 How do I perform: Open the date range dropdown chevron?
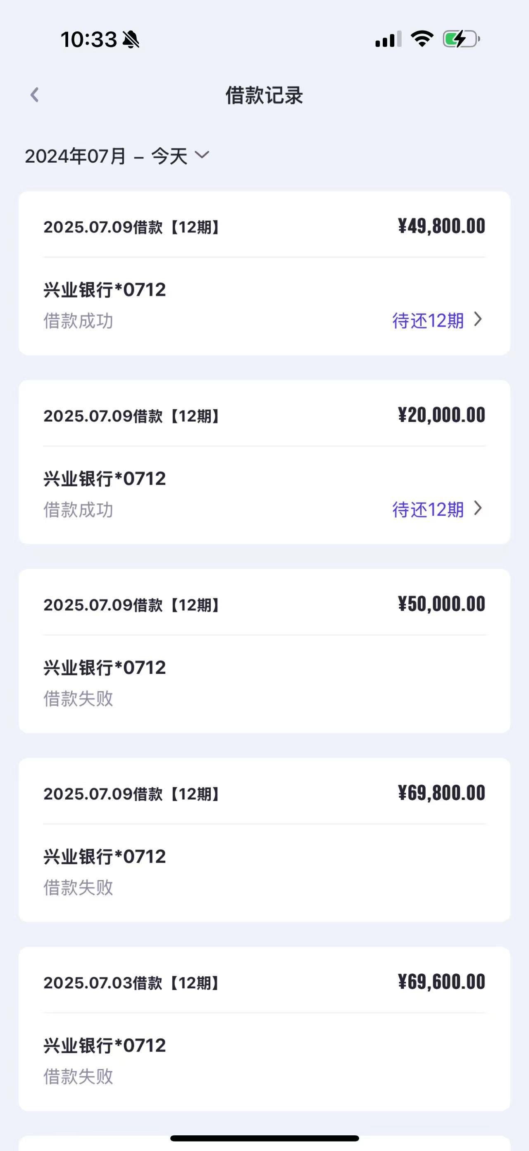[x=202, y=156]
